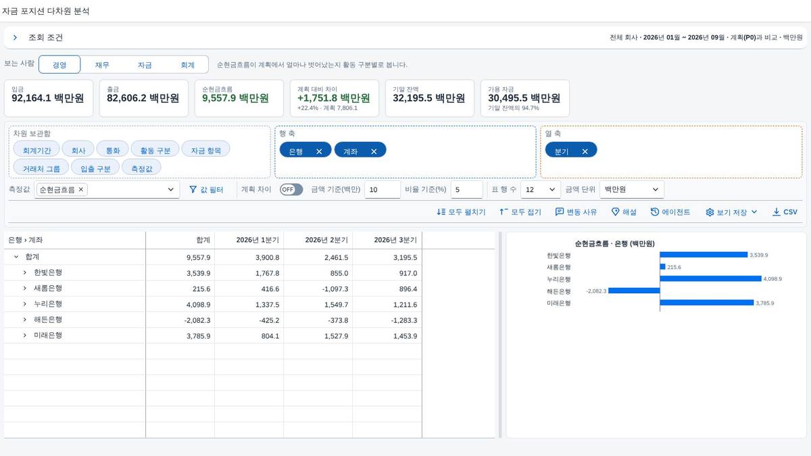Focus the 금액 기준(백만) input
This screenshot has height=456, width=811.
click(383, 190)
